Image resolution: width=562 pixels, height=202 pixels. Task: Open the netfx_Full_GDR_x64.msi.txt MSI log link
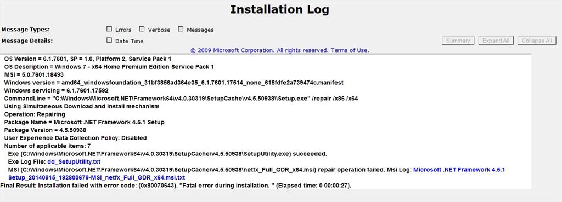coord(256,174)
